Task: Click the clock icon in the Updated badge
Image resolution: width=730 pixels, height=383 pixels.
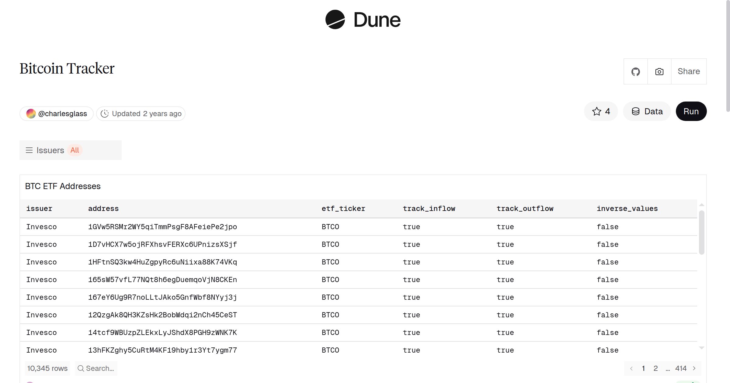Action: pos(104,113)
